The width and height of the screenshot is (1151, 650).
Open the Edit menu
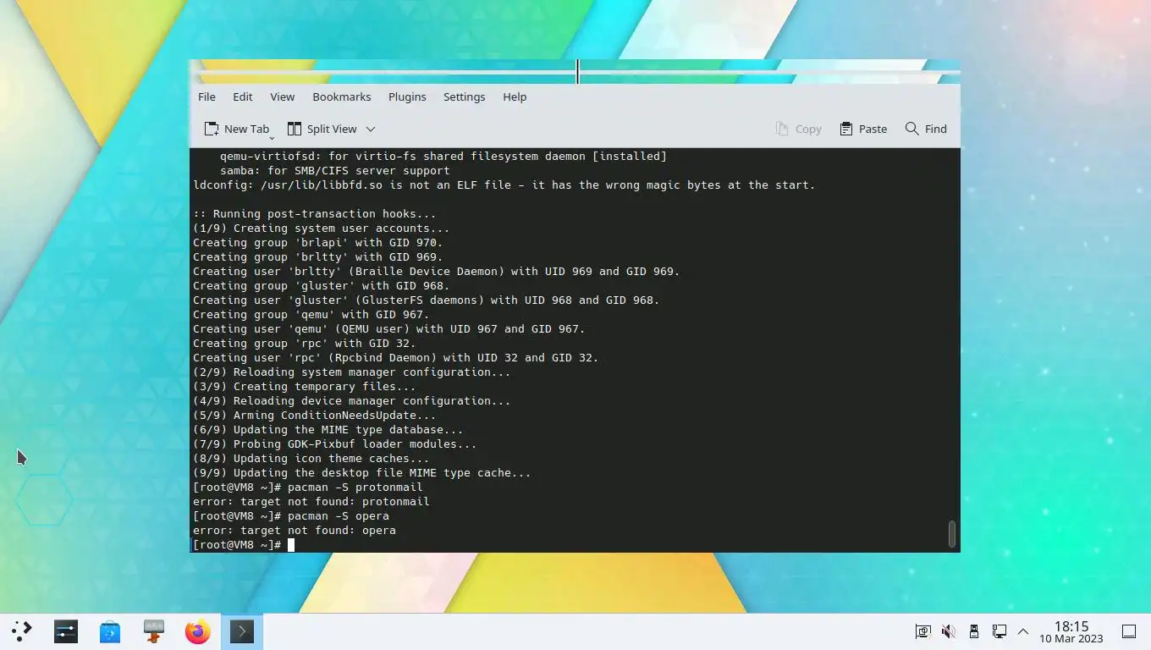243,96
